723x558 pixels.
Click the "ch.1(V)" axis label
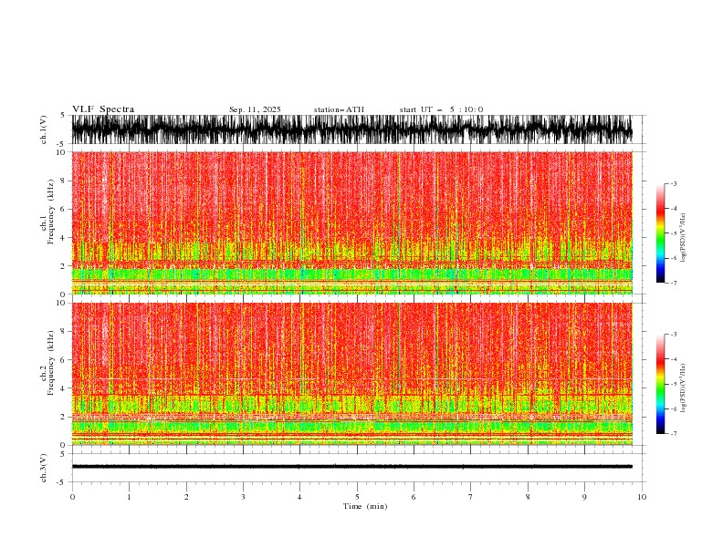point(44,129)
